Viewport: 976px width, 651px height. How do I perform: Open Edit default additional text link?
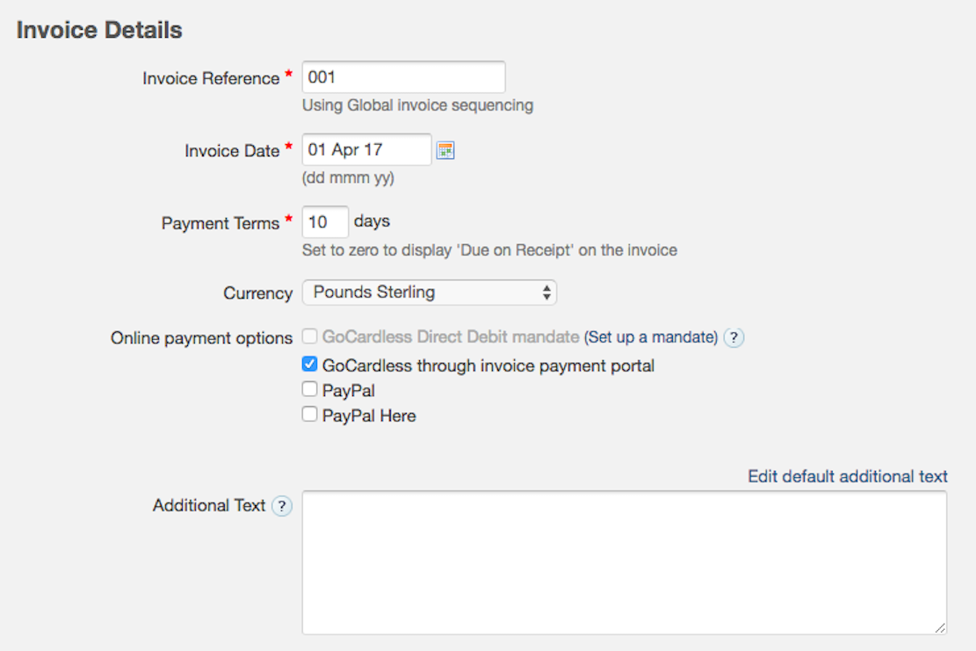[848, 476]
